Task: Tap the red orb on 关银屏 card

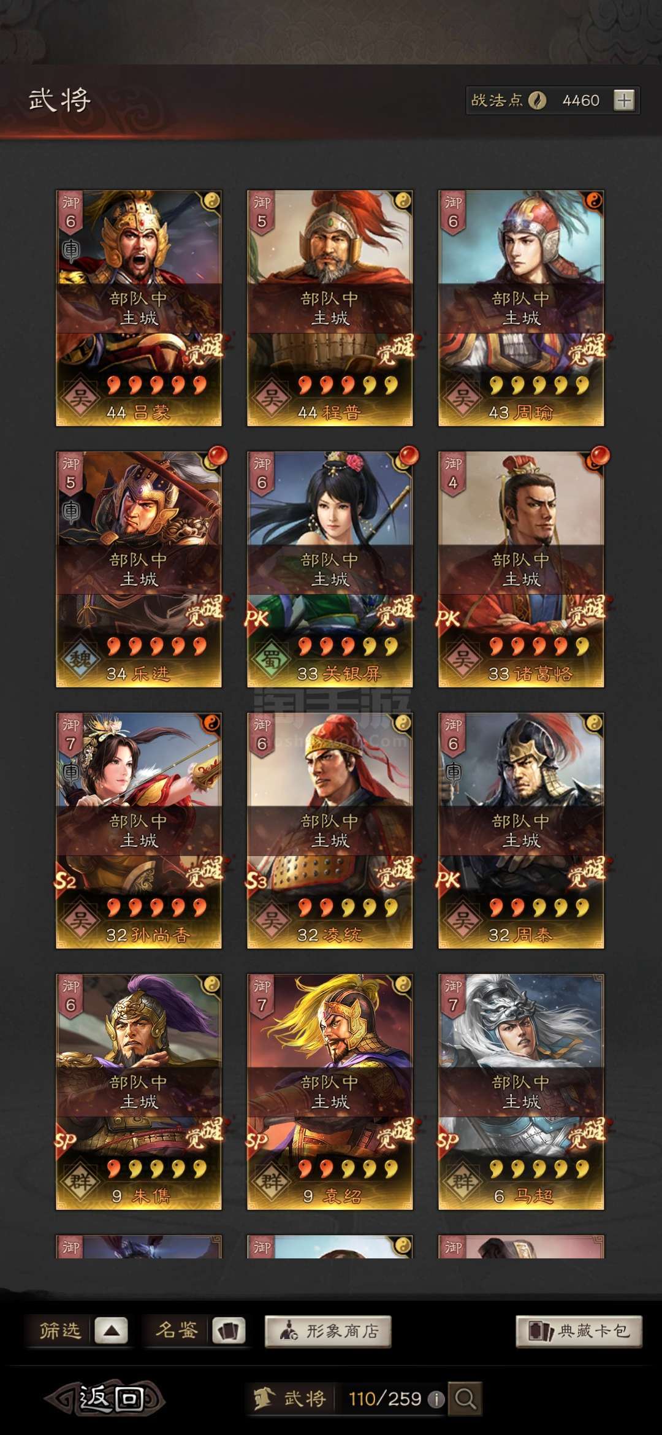Action: point(408,457)
